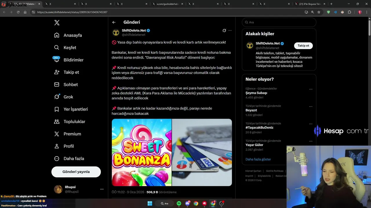The height and width of the screenshot is (208, 371).
Task: Open Sohbet messages
Action: point(66,85)
